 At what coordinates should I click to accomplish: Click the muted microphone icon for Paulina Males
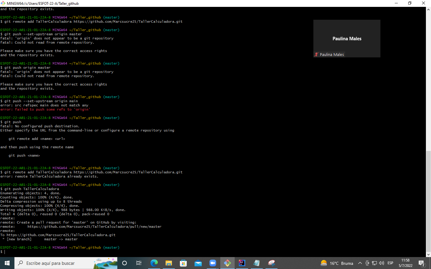click(x=316, y=54)
